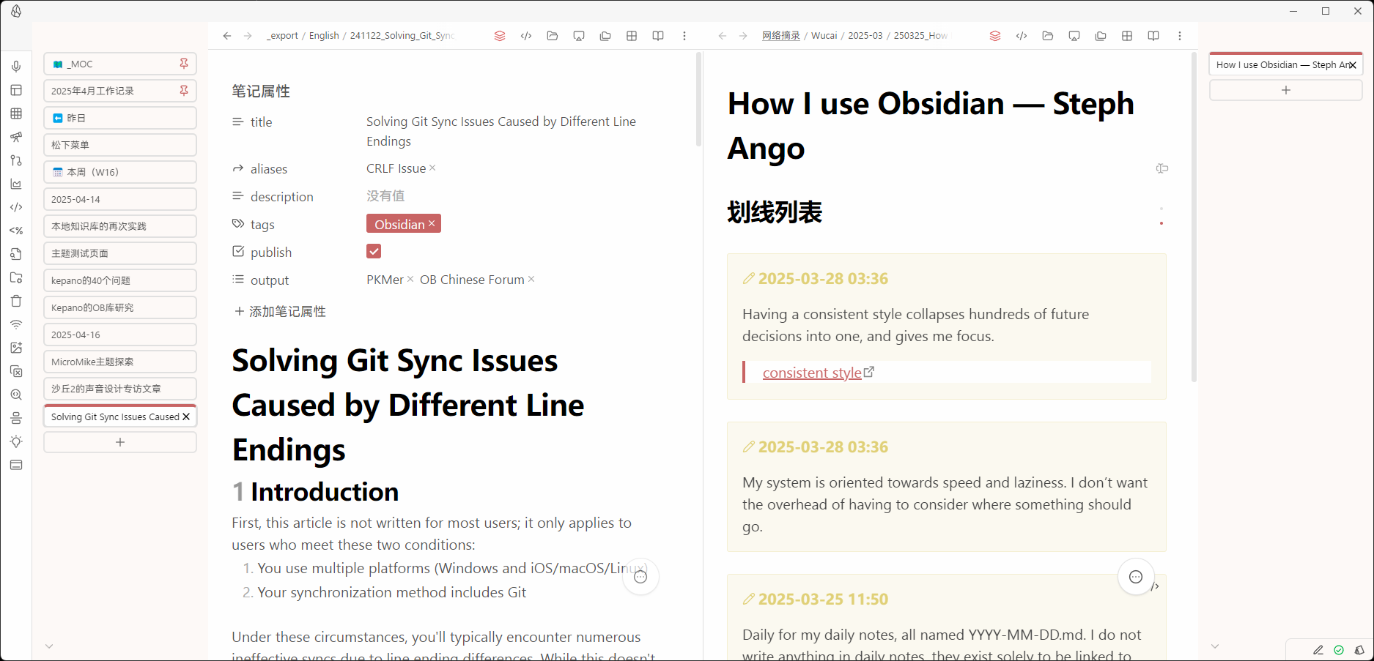Viewport: 1374px width, 661px height.
Task: Switch to the 松下菜单 tab
Action: click(120, 145)
